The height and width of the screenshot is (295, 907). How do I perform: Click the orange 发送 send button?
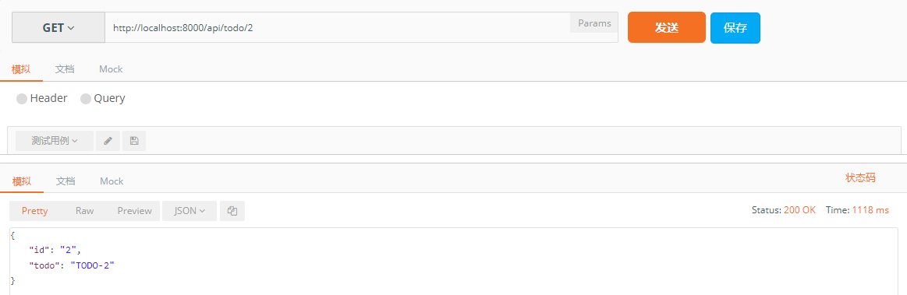click(x=666, y=28)
